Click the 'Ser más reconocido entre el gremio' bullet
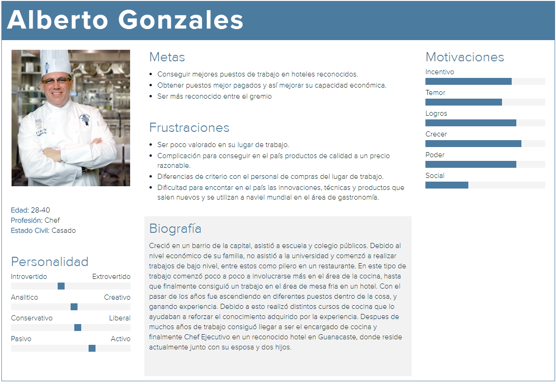 (215, 96)
